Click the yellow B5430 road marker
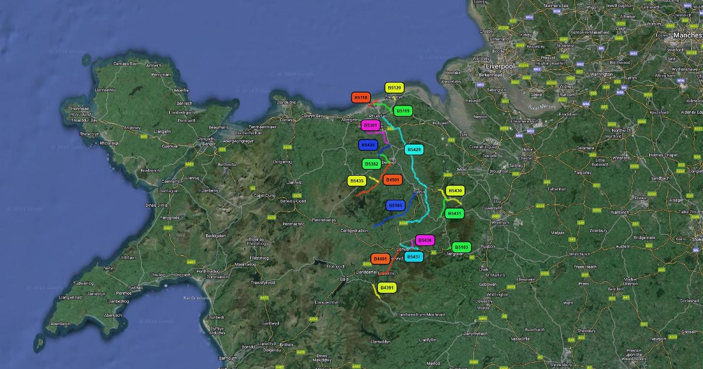 455,191
